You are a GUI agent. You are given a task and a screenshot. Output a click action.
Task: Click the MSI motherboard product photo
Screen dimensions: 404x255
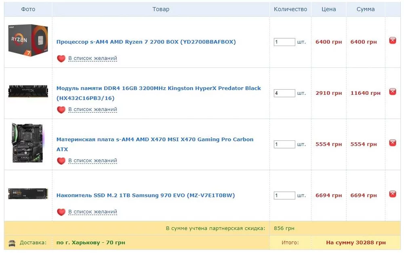tap(28, 143)
